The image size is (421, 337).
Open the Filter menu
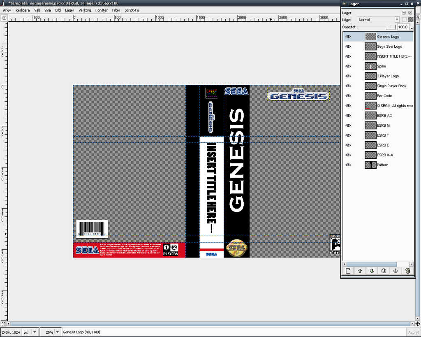pyautogui.click(x=116, y=10)
